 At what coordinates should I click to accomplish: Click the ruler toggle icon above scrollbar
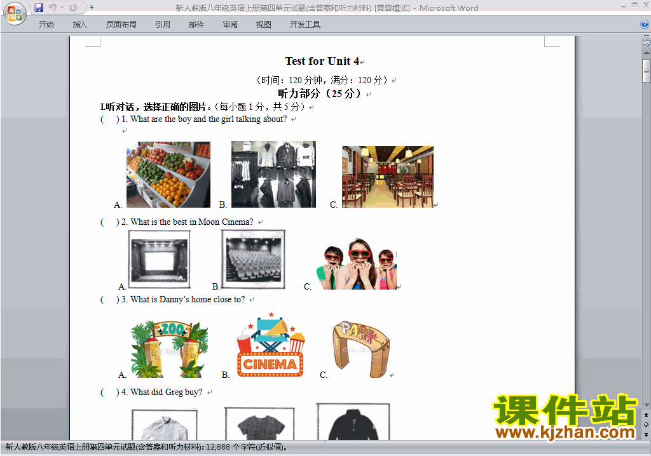point(646,42)
